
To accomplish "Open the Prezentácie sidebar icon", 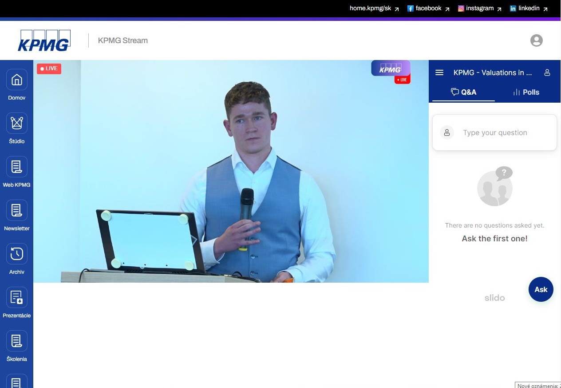I will tap(17, 297).
